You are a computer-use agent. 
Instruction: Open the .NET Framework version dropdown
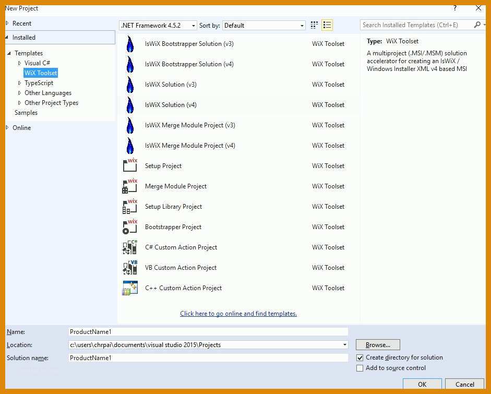pyautogui.click(x=158, y=26)
